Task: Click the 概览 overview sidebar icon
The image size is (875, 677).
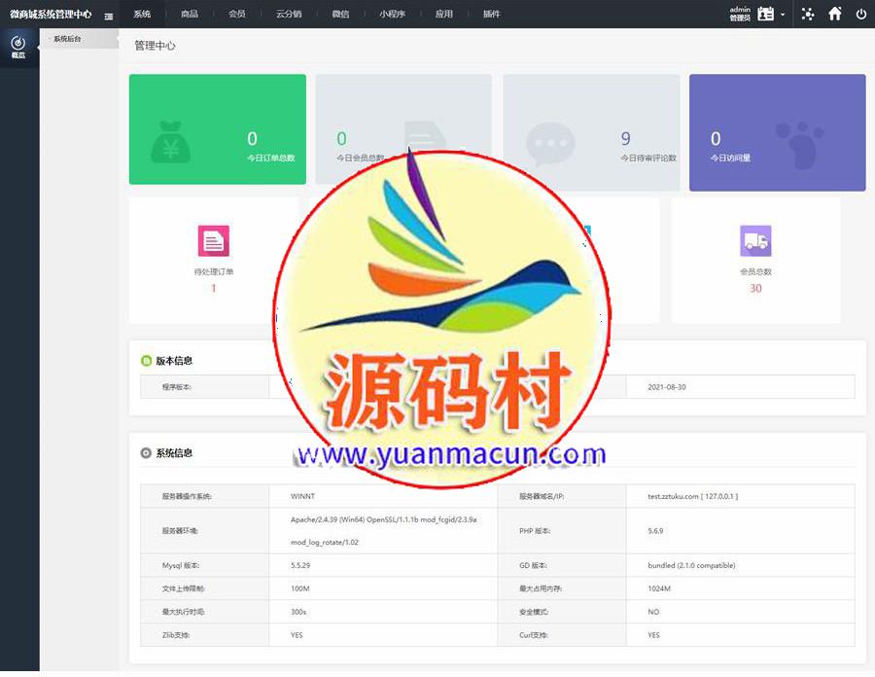Action: pyautogui.click(x=18, y=47)
